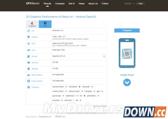Click the Features gear icon
The width and height of the screenshot is (168, 119).
tap(29, 87)
